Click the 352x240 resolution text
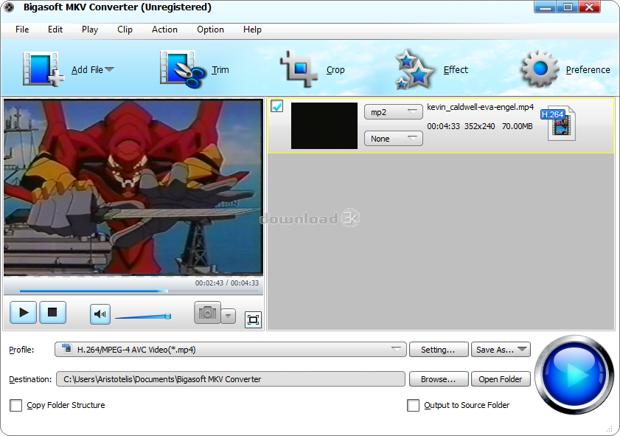The height and width of the screenshot is (436, 620). coord(480,126)
